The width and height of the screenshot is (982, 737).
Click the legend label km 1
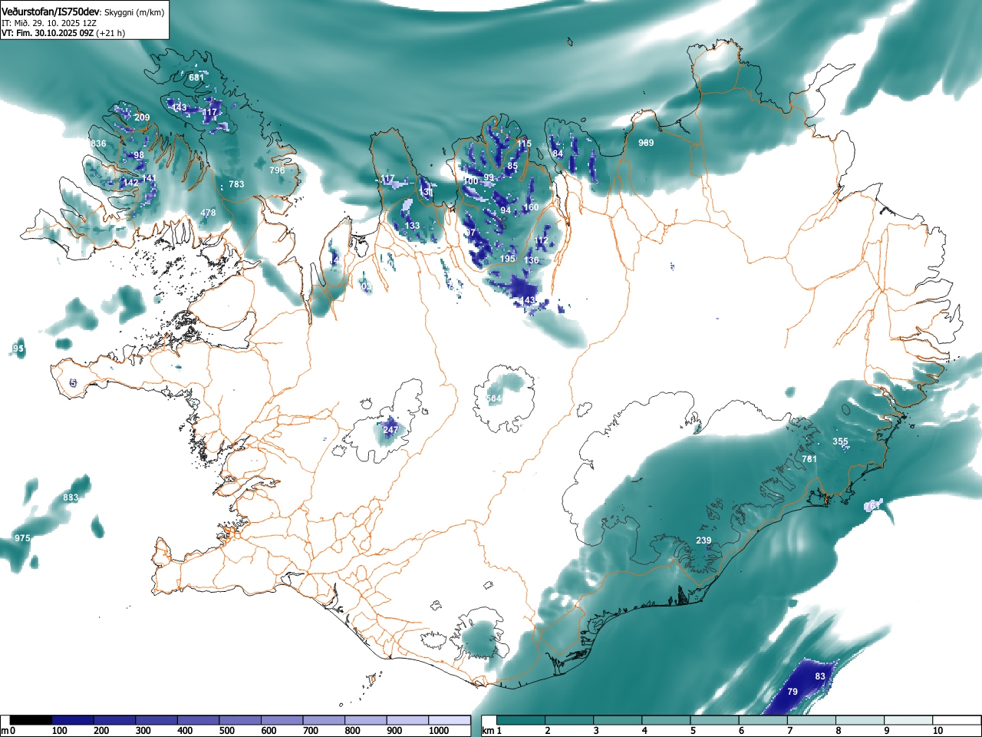click(493, 731)
